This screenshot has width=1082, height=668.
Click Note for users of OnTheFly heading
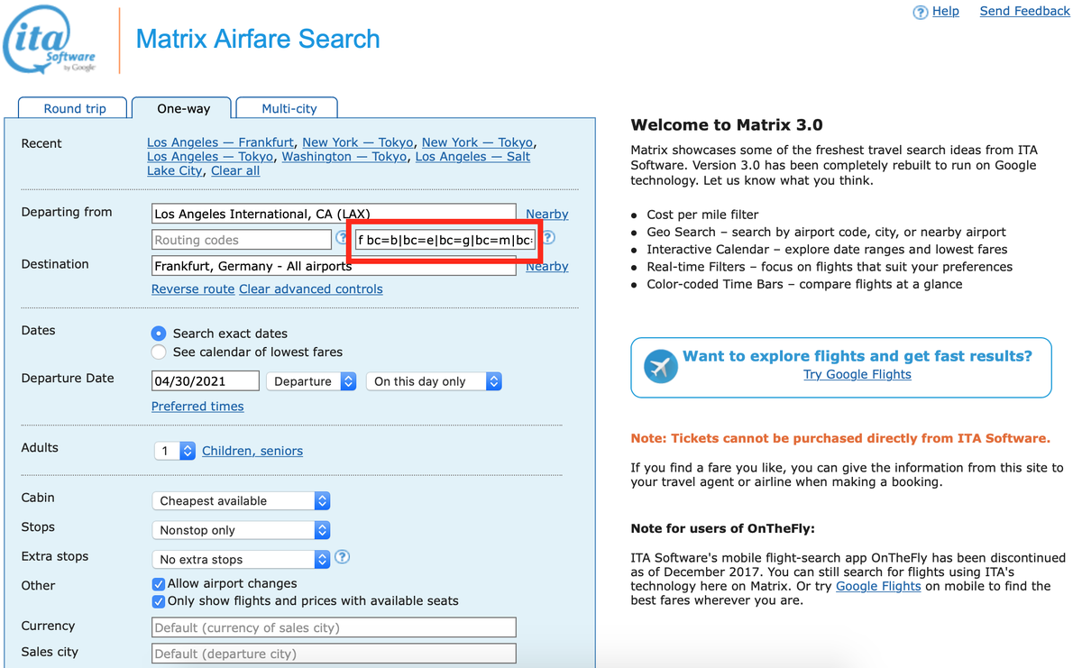(723, 528)
